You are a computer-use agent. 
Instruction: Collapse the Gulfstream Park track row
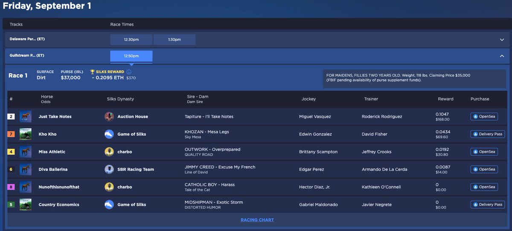[502, 56]
